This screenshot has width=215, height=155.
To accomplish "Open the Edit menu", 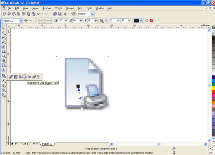I will click(17, 8).
